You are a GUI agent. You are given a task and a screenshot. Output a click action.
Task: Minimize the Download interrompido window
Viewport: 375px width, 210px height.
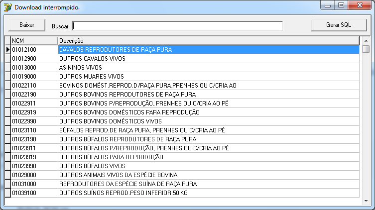[x=328, y=5]
